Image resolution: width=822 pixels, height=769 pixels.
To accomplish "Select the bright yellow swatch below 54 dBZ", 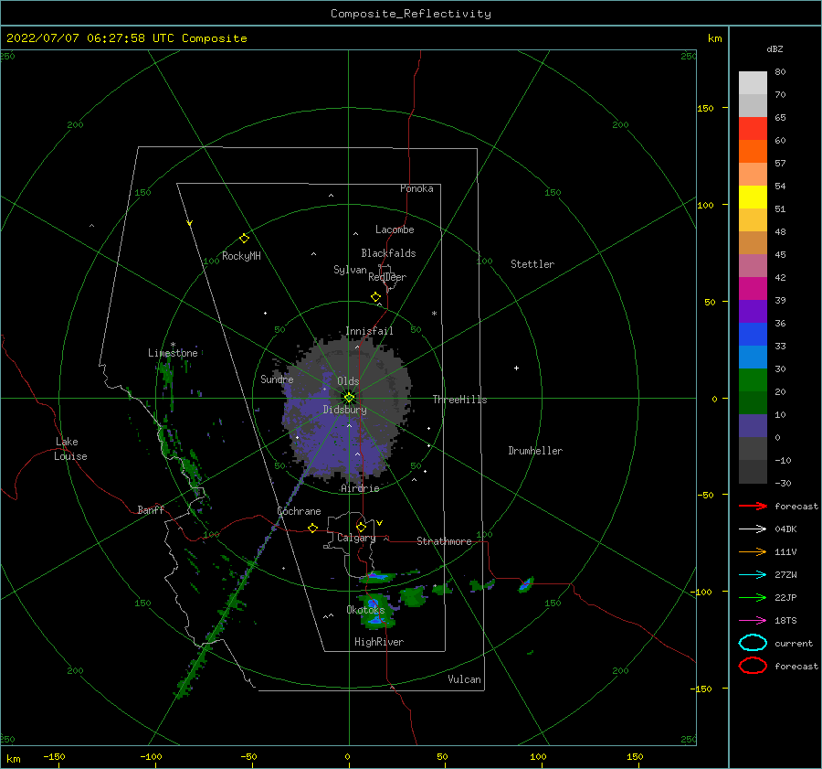I will click(753, 197).
